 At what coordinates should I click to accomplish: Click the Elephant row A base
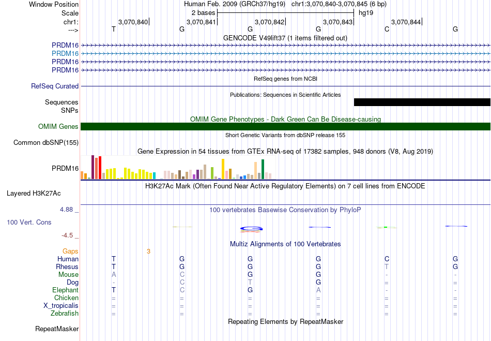click(318, 290)
